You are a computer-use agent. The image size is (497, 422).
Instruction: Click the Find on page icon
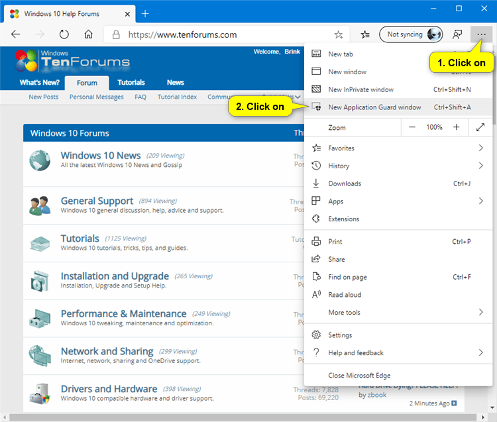pyautogui.click(x=316, y=276)
